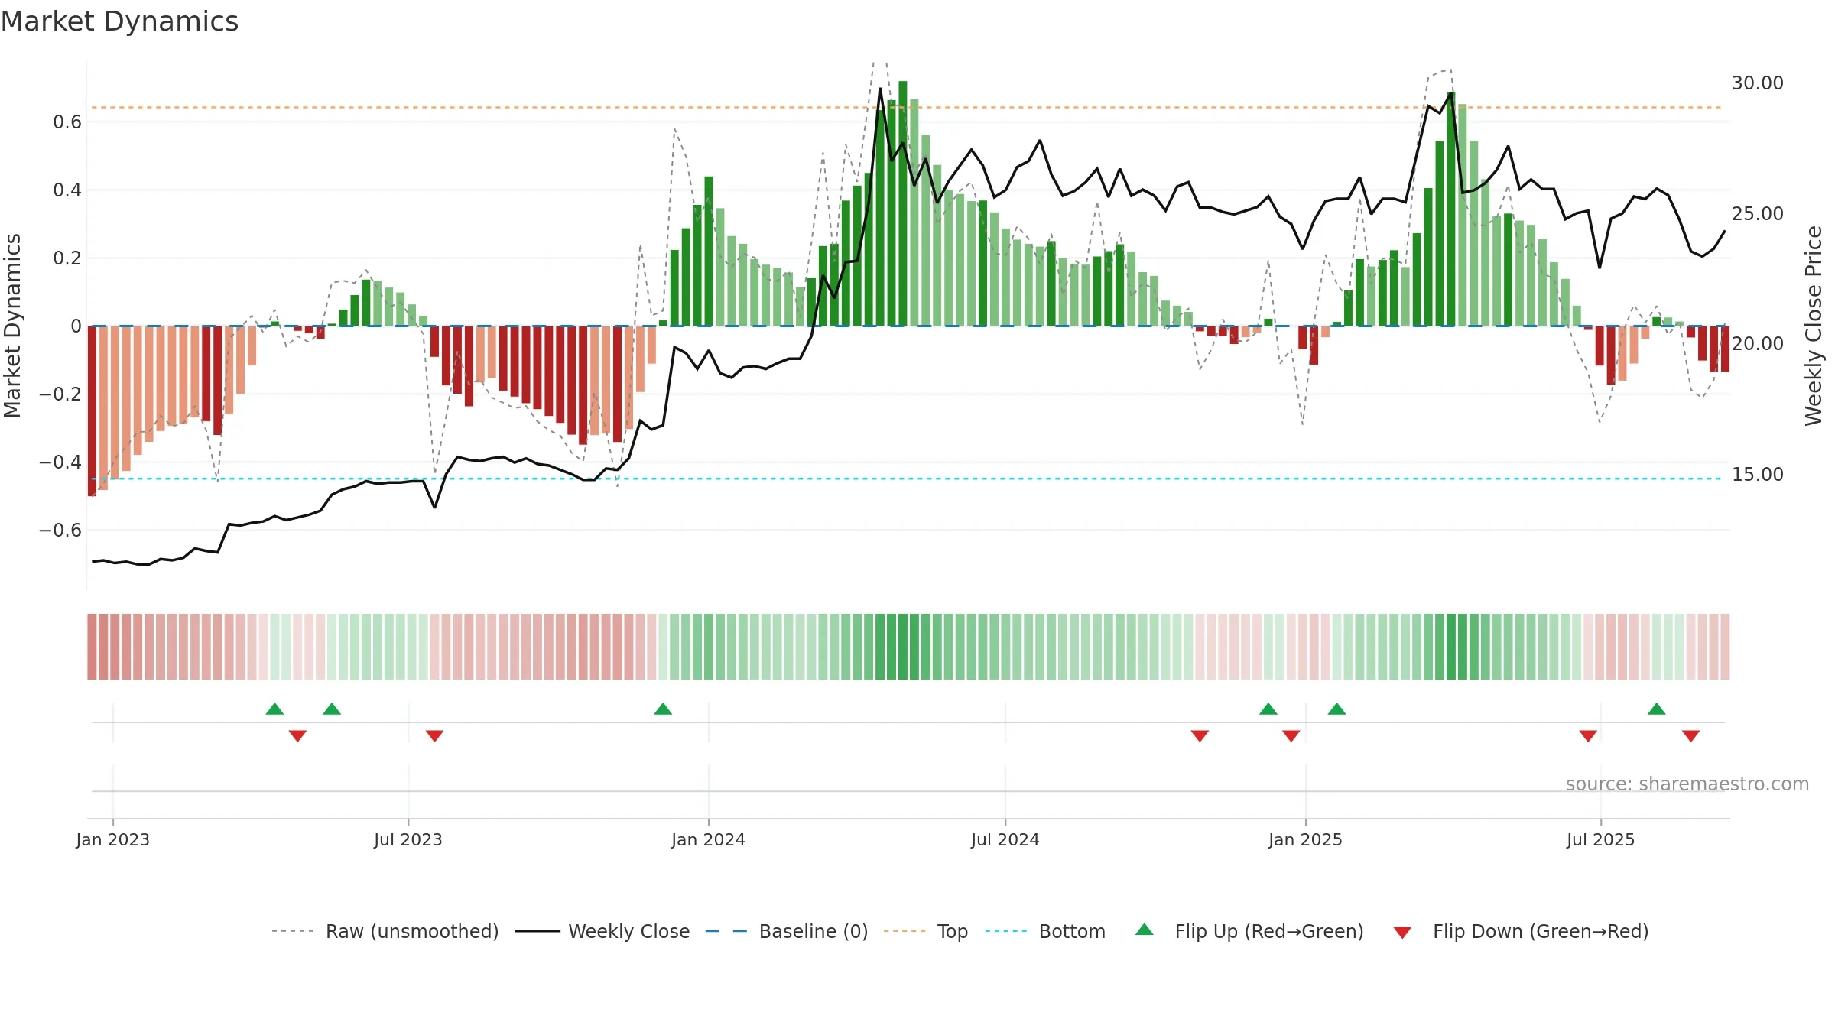Image resolution: width=1835 pixels, height=1032 pixels.
Task: Click the 0.4 left axis tick
Action: coord(67,190)
